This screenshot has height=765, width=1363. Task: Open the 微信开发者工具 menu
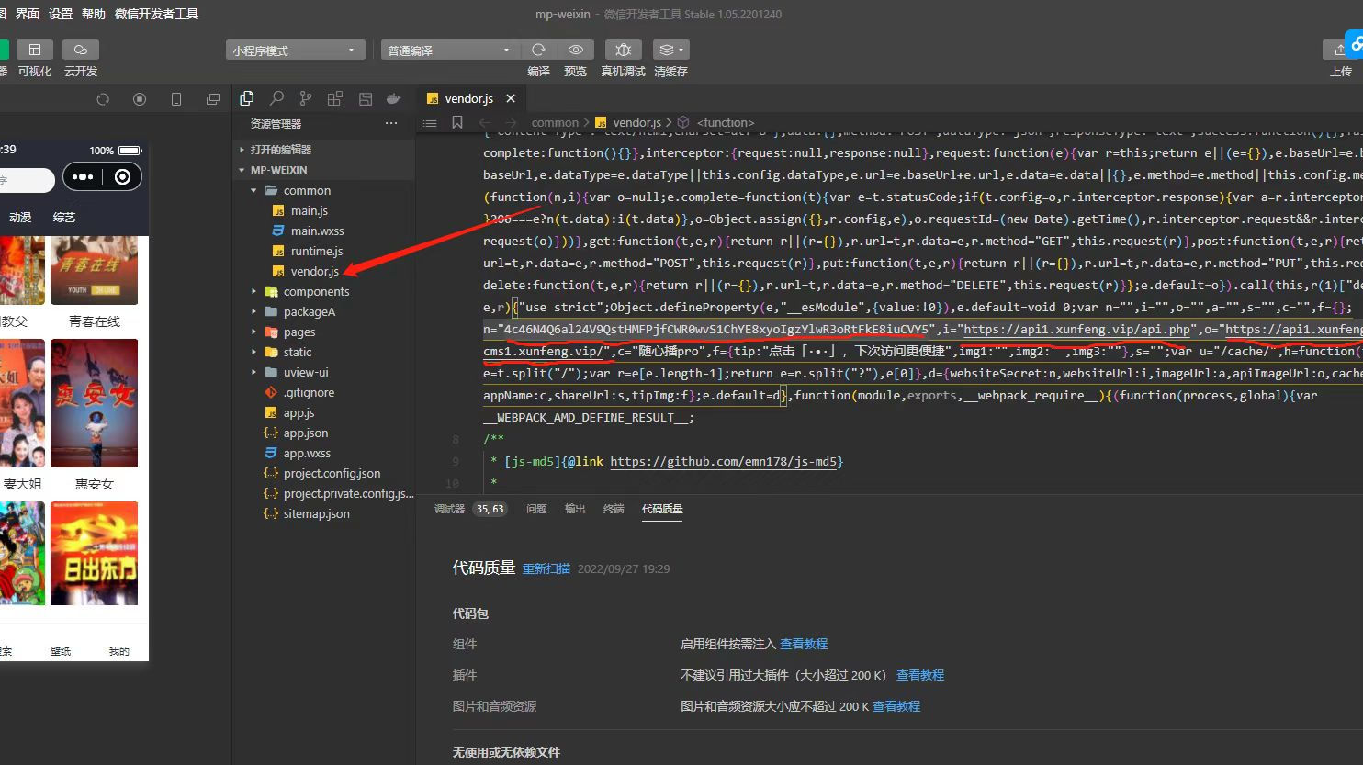click(x=156, y=14)
